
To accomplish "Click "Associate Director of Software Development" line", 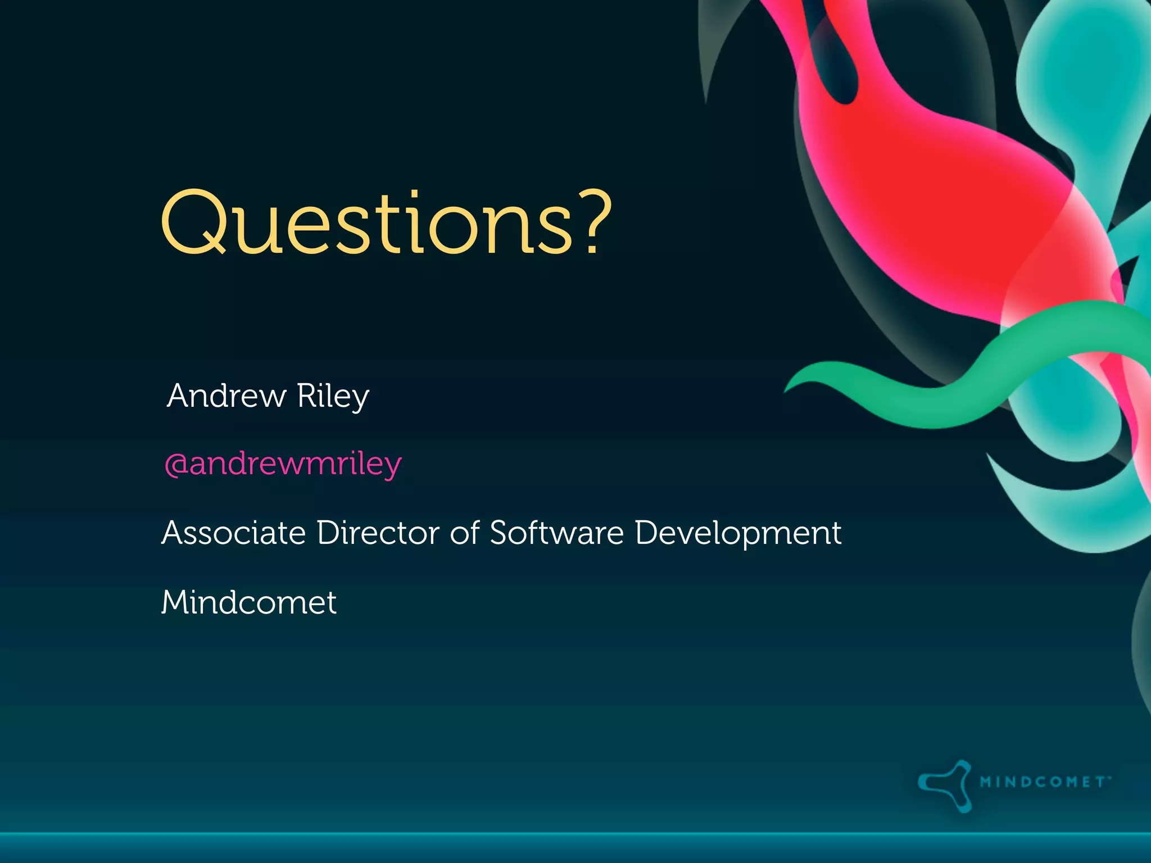I will (501, 533).
